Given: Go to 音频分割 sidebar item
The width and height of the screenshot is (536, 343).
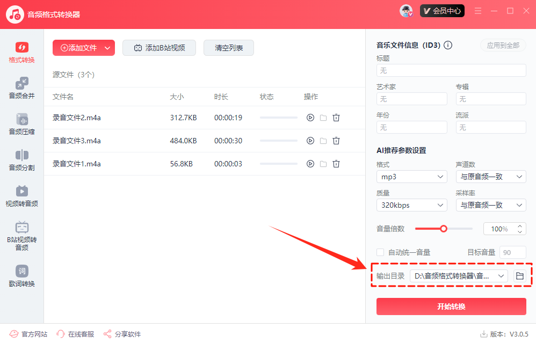Looking at the screenshot, I should click(21, 160).
